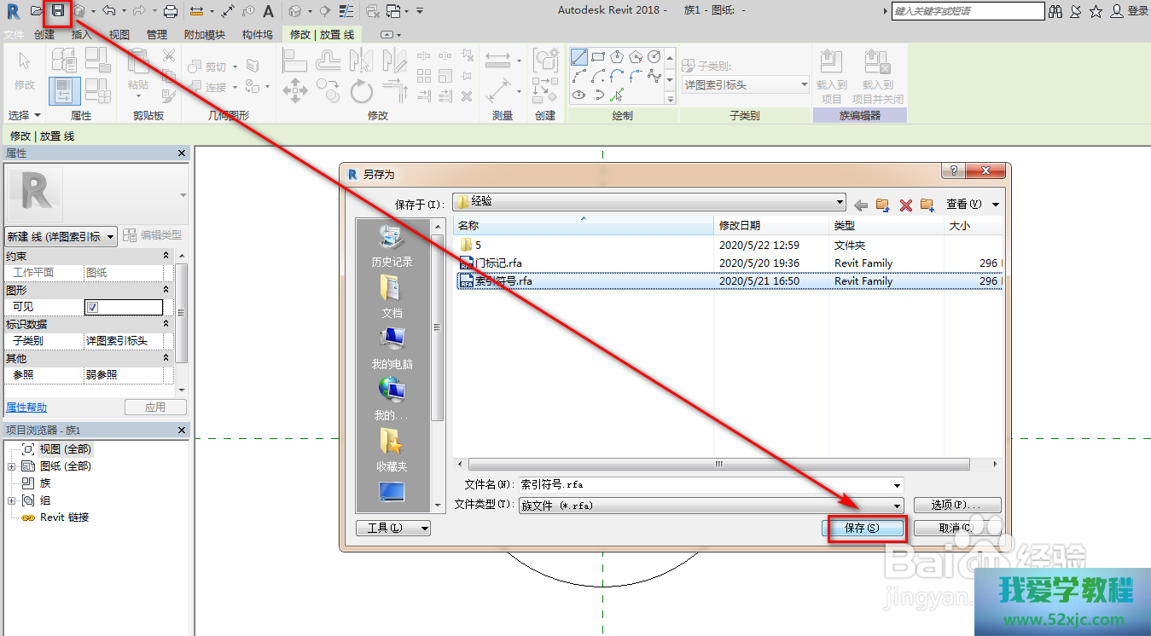Click the Print icon in the quick access toolbar
Image resolution: width=1151 pixels, height=636 pixels.
(x=171, y=11)
